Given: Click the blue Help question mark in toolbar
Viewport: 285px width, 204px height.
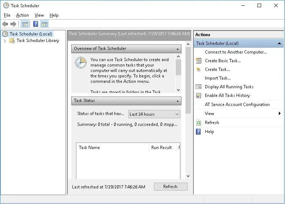Looking at the screenshot, I should pyautogui.click(x=35, y=24).
